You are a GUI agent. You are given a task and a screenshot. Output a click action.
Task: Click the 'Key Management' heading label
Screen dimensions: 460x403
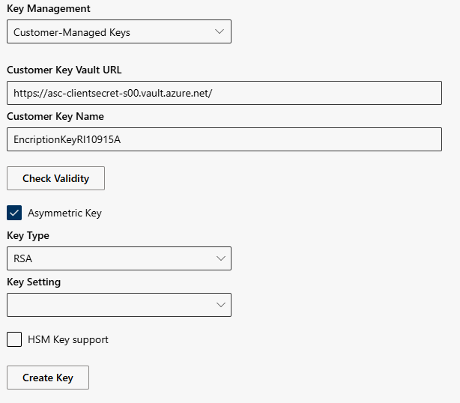(x=48, y=9)
